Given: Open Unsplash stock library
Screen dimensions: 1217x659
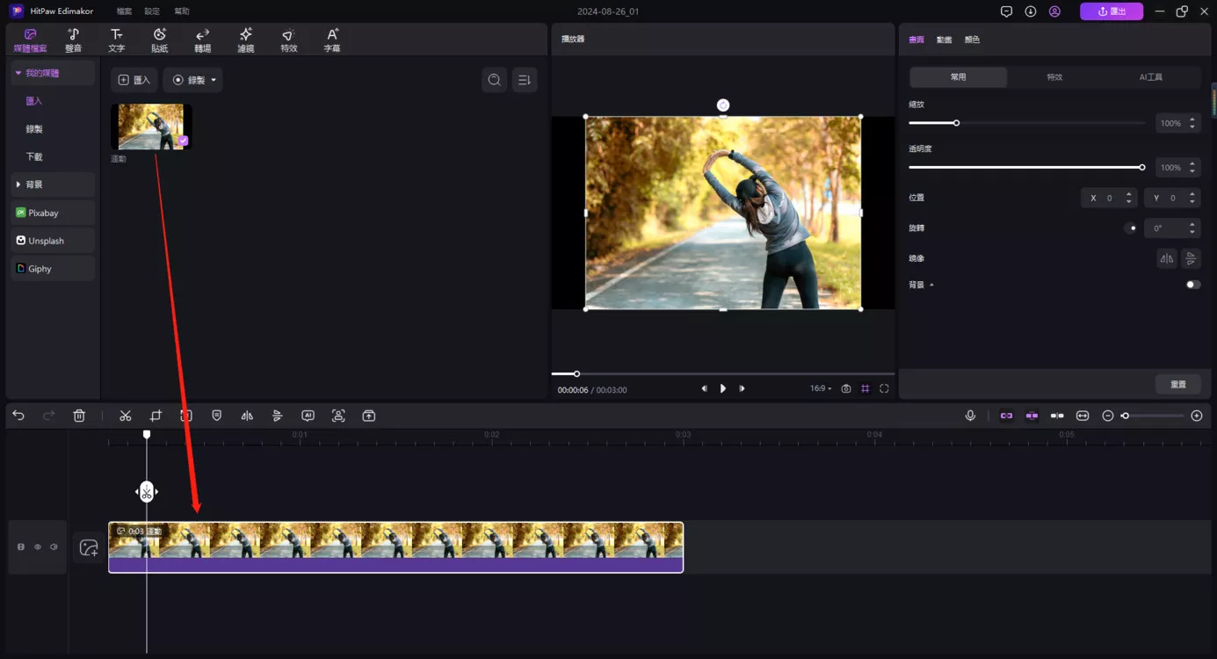Looking at the screenshot, I should coord(54,241).
